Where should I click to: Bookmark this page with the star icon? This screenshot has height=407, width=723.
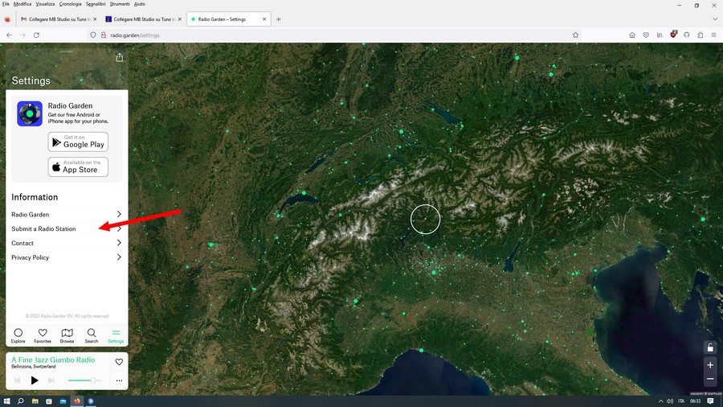pyautogui.click(x=575, y=35)
